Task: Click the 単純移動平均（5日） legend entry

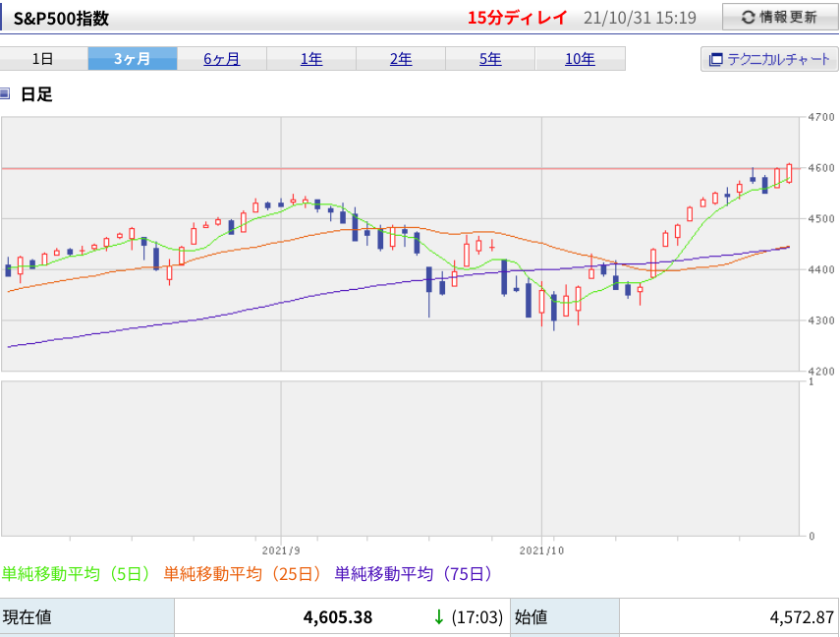Action: pos(78,574)
